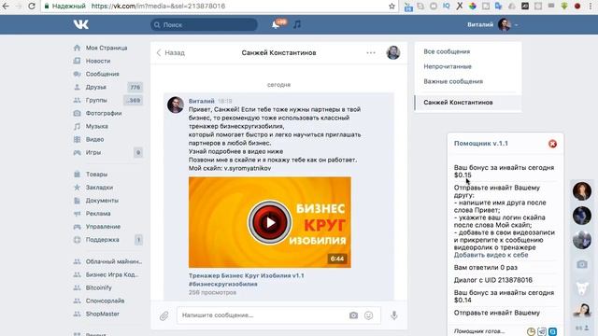The image size is (598, 336).
Task: Open Видео in sidebar
Action: pyautogui.click(x=94, y=139)
